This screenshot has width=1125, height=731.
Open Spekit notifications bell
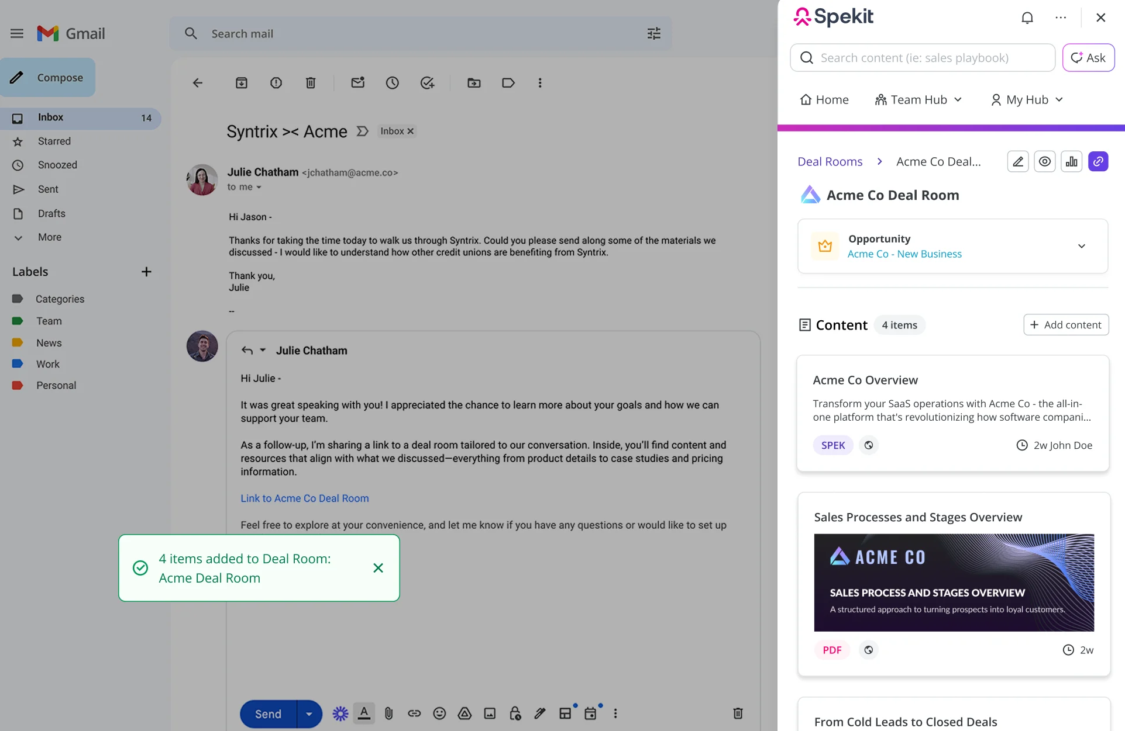[1027, 18]
